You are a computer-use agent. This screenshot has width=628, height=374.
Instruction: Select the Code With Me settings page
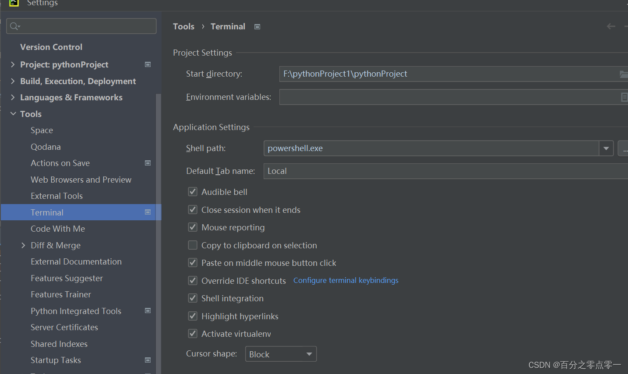[57, 228]
